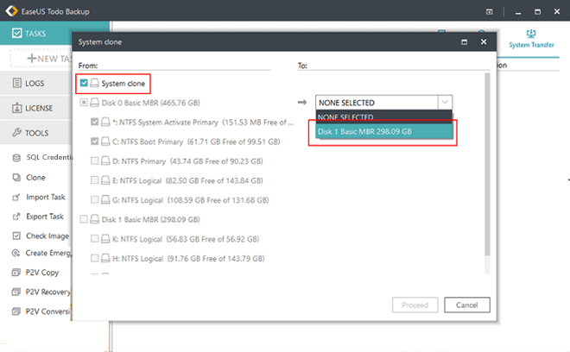This screenshot has width=570, height=352.
Task: Open the TOOLS section
Action: pyautogui.click(x=35, y=133)
